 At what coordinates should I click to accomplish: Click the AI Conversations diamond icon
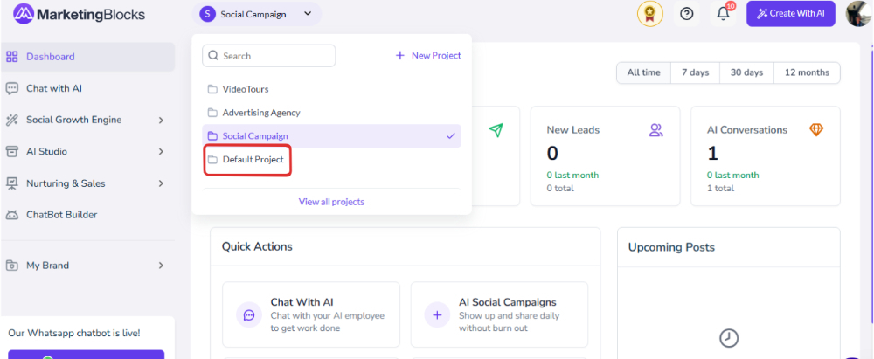816,130
